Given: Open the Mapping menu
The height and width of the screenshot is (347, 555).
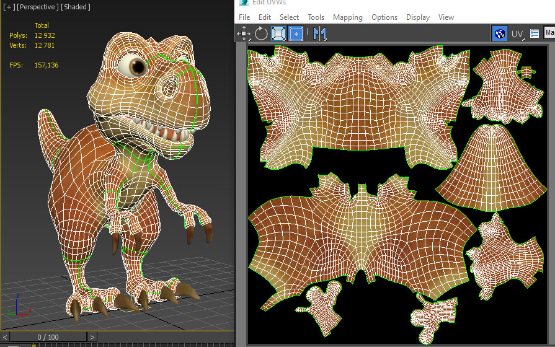Looking at the screenshot, I should point(347,17).
